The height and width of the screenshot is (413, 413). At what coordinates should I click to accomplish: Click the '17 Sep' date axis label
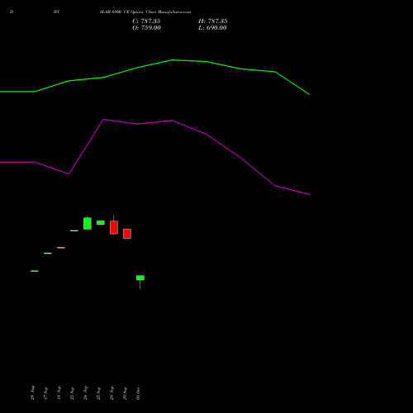(45, 393)
